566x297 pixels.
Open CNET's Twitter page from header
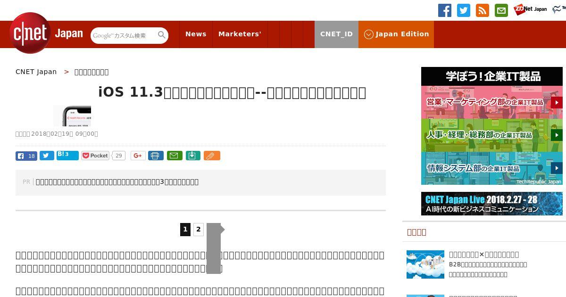[464, 10]
